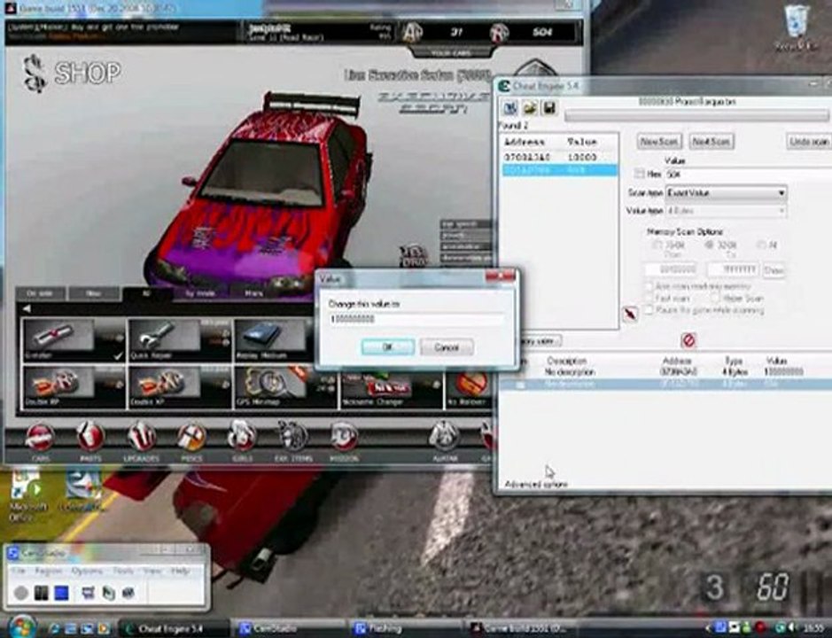The image size is (832, 638).
Task: Click the Your Cars button in game
Action: coord(452,53)
